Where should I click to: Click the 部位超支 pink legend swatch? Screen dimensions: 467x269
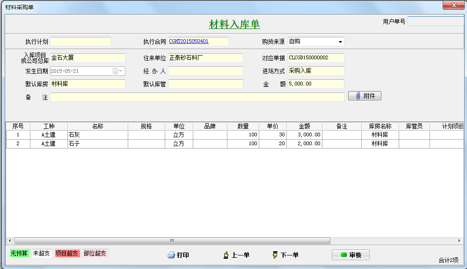[x=95, y=254]
